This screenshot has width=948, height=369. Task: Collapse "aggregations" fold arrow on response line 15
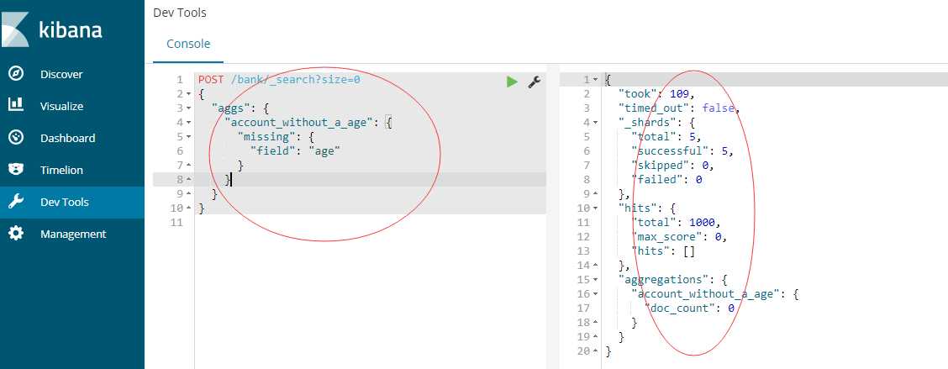point(595,279)
